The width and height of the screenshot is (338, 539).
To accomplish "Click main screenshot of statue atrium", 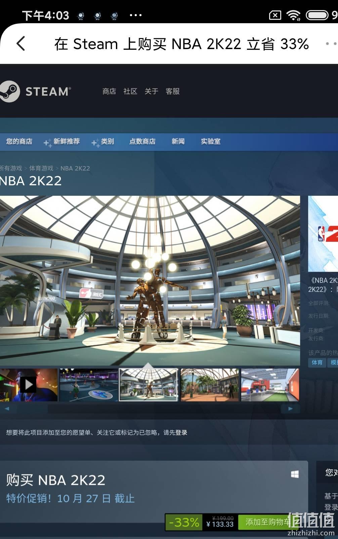I will click(x=150, y=280).
